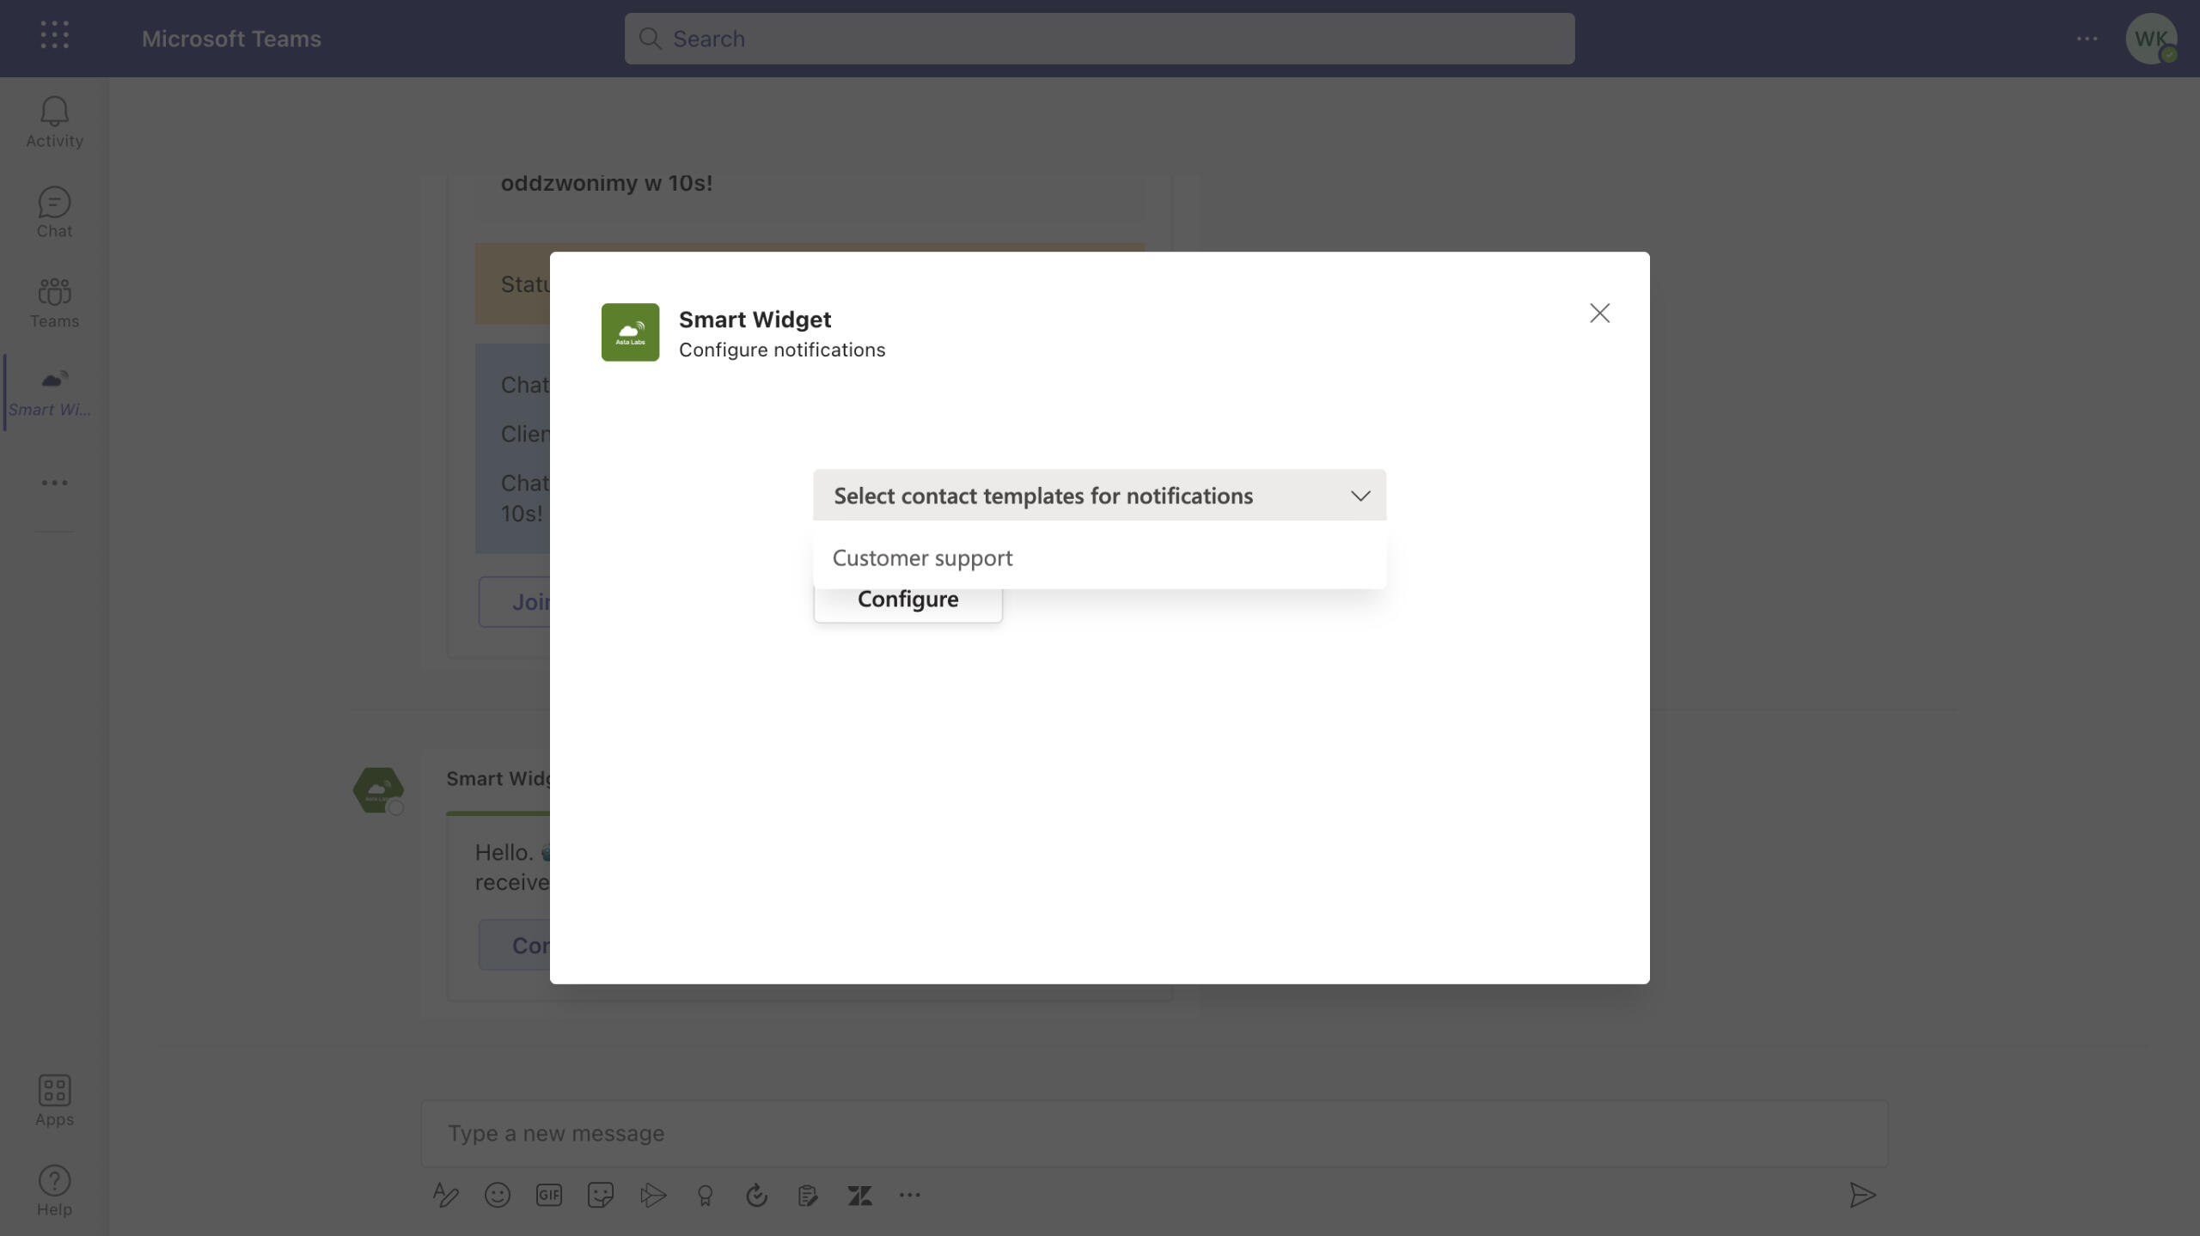Viewport: 2200px width, 1236px height.
Task: Click the Type a new message field
Action: [1154, 1134]
